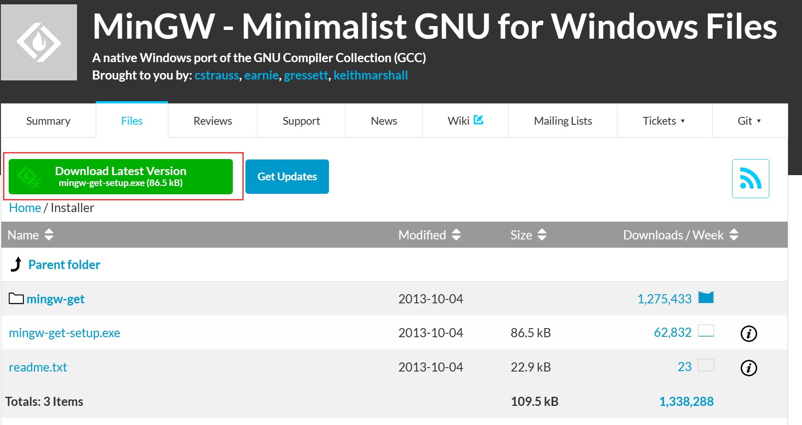The width and height of the screenshot is (802, 425).
Task: Switch to the Summary tab
Action: point(48,121)
